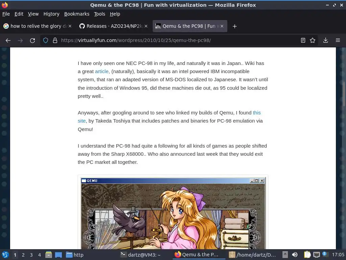Open the Help menu
346x260 pixels.
(x=115, y=14)
